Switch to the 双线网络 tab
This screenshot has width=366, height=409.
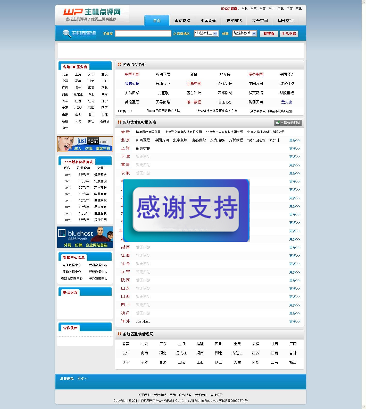coord(234,21)
